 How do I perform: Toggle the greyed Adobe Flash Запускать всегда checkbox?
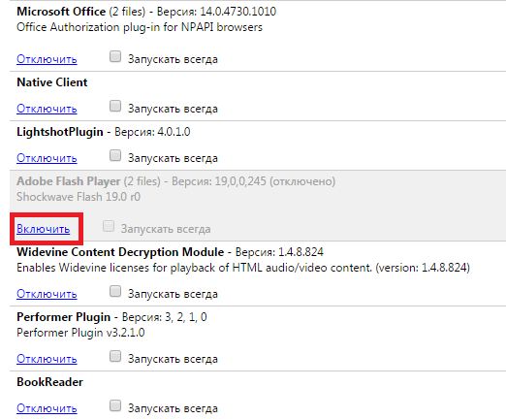click(109, 226)
